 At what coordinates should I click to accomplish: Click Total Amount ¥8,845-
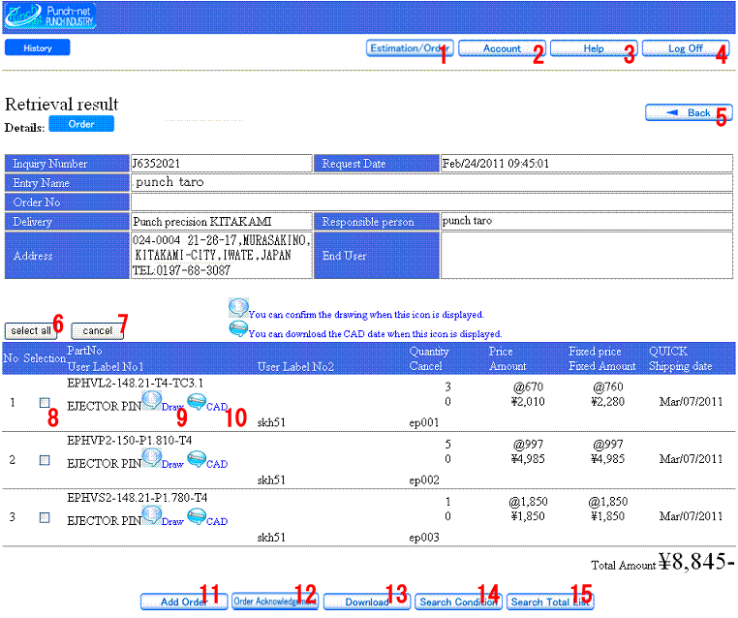click(695, 561)
